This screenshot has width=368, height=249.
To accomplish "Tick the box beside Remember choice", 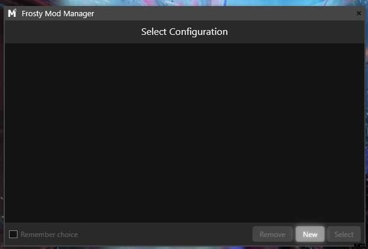I will (x=13, y=235).
